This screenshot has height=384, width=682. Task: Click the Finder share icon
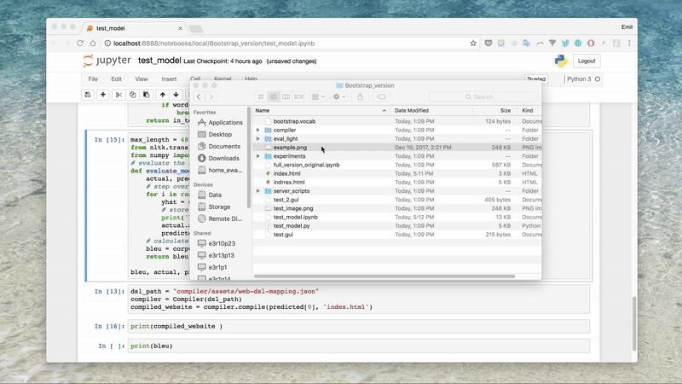pos(360,96)
